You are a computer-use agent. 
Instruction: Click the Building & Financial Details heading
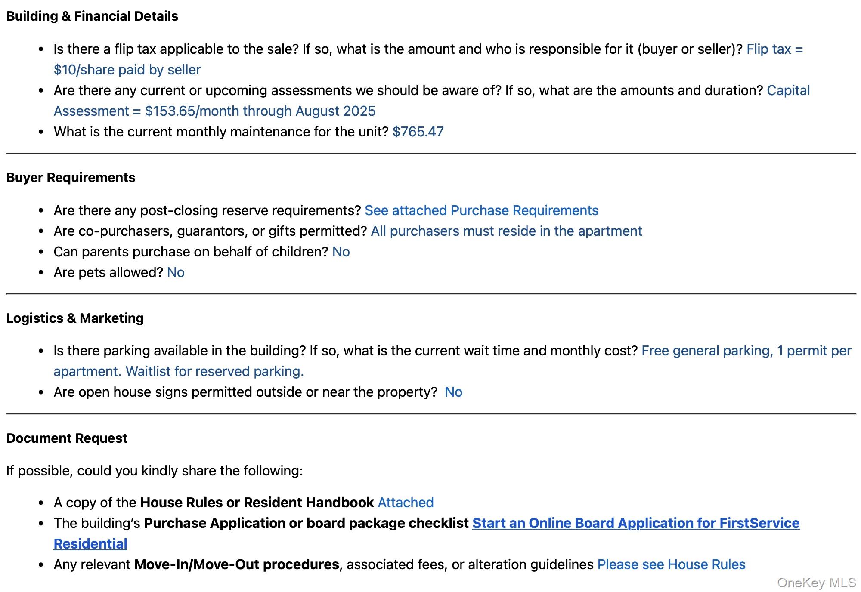[92, 16]
